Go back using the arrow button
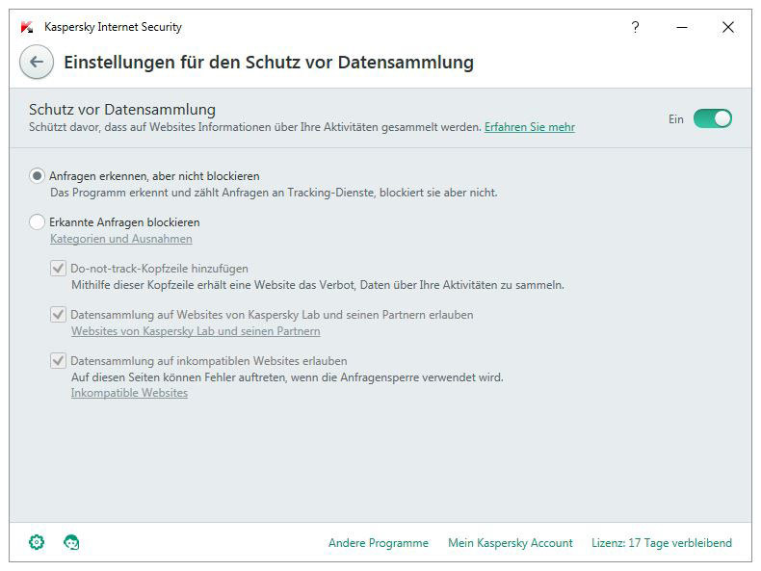The width and height of the screenshot is (761, 571). point(37,62)
